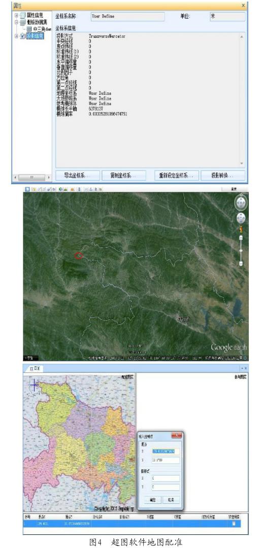Expand the 属性信息 tree node
This screenshot has height=548, width=261.
(x=16, y=15)
